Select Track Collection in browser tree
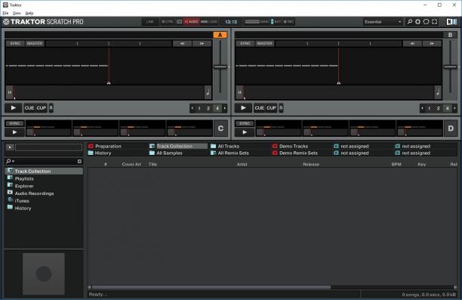 click(45, 171)
